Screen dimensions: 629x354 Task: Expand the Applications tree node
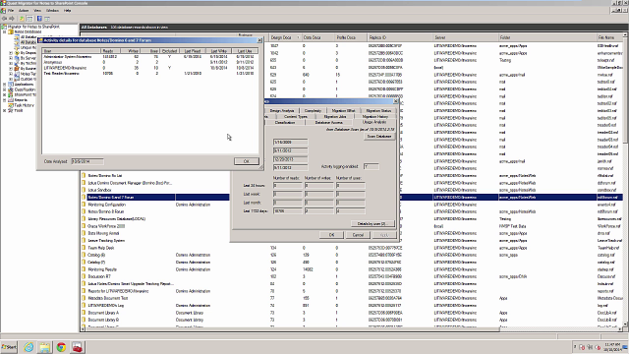4,85
